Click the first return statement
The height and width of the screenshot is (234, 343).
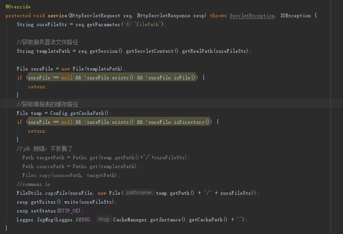click(37, 87)
